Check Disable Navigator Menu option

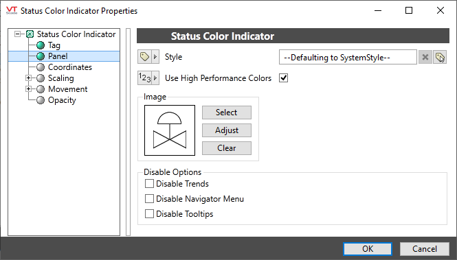(149, 199)
